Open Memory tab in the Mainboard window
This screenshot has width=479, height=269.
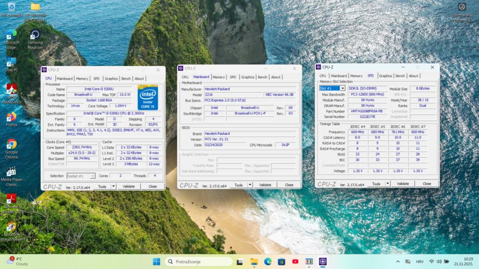[218, 77]
